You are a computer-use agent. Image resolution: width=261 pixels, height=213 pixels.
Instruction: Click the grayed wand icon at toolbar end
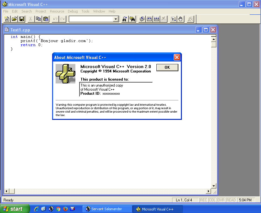click(x=190, y=19)
